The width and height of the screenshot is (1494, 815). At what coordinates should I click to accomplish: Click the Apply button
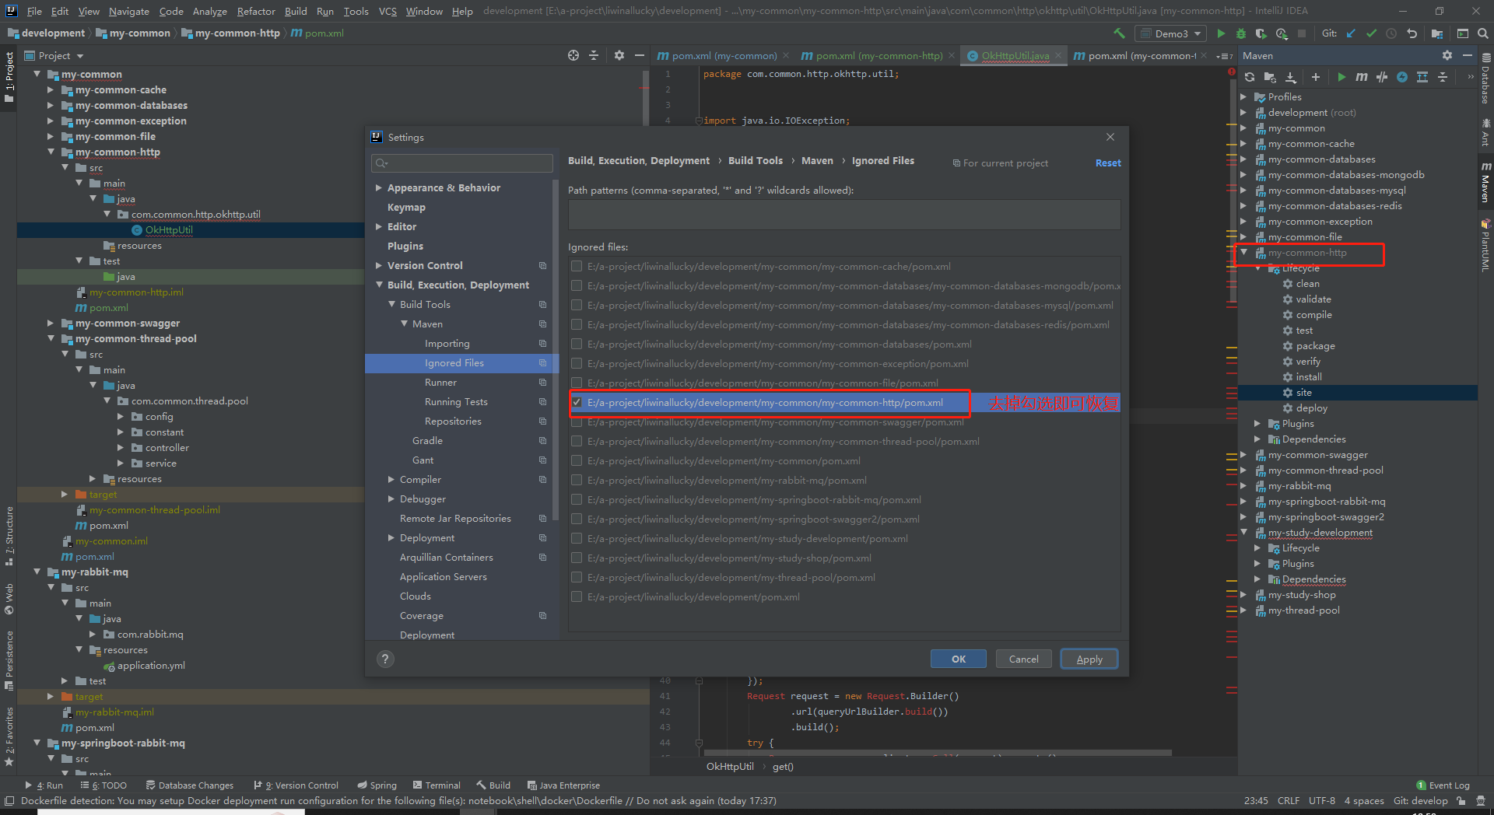tap(1089, 659)
